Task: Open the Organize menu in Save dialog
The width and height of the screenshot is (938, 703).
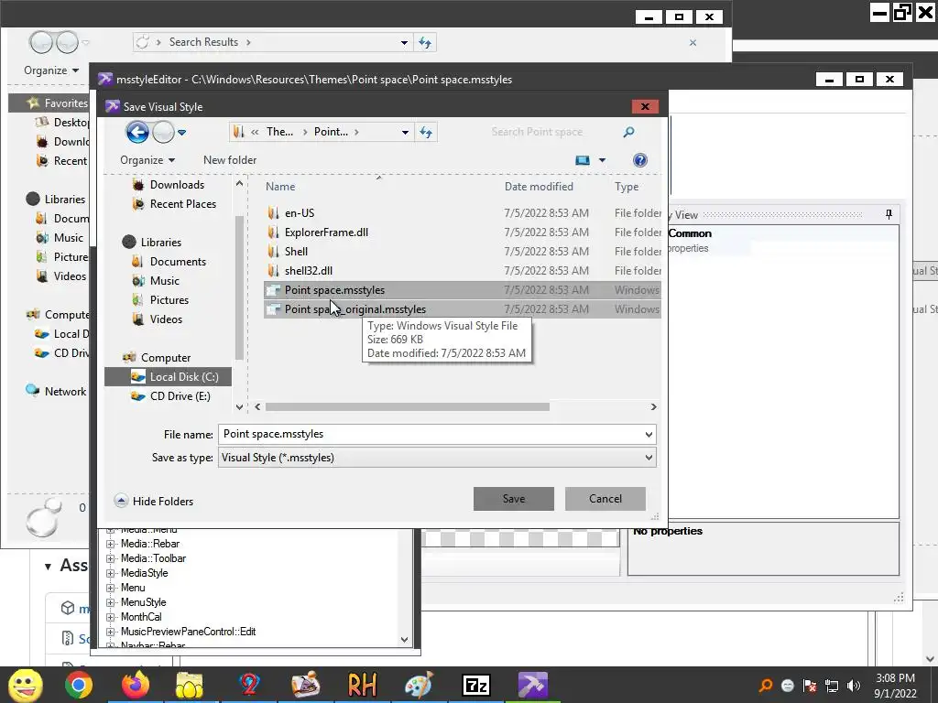Action: 147,160
